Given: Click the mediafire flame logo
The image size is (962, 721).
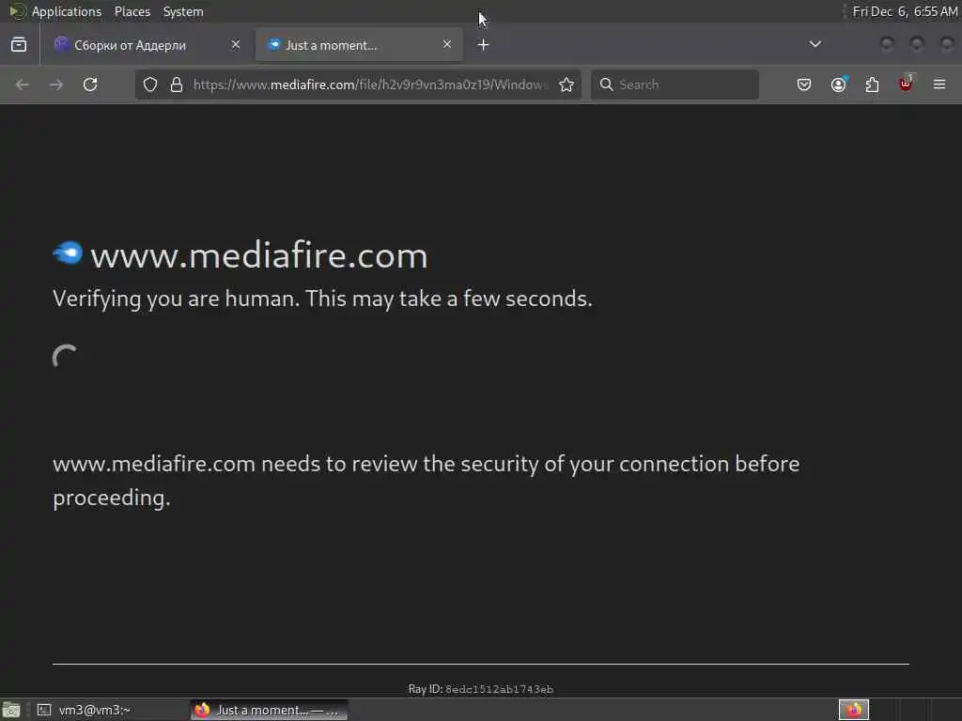Looking at the screenshot, I should (x=68, y=253).
